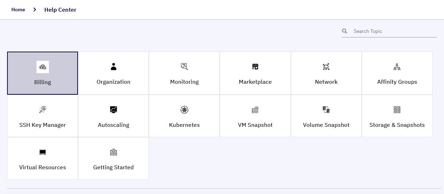The image size is (444, 194).
Task: Select the Organization person icon
Action: tap(113, 67)
